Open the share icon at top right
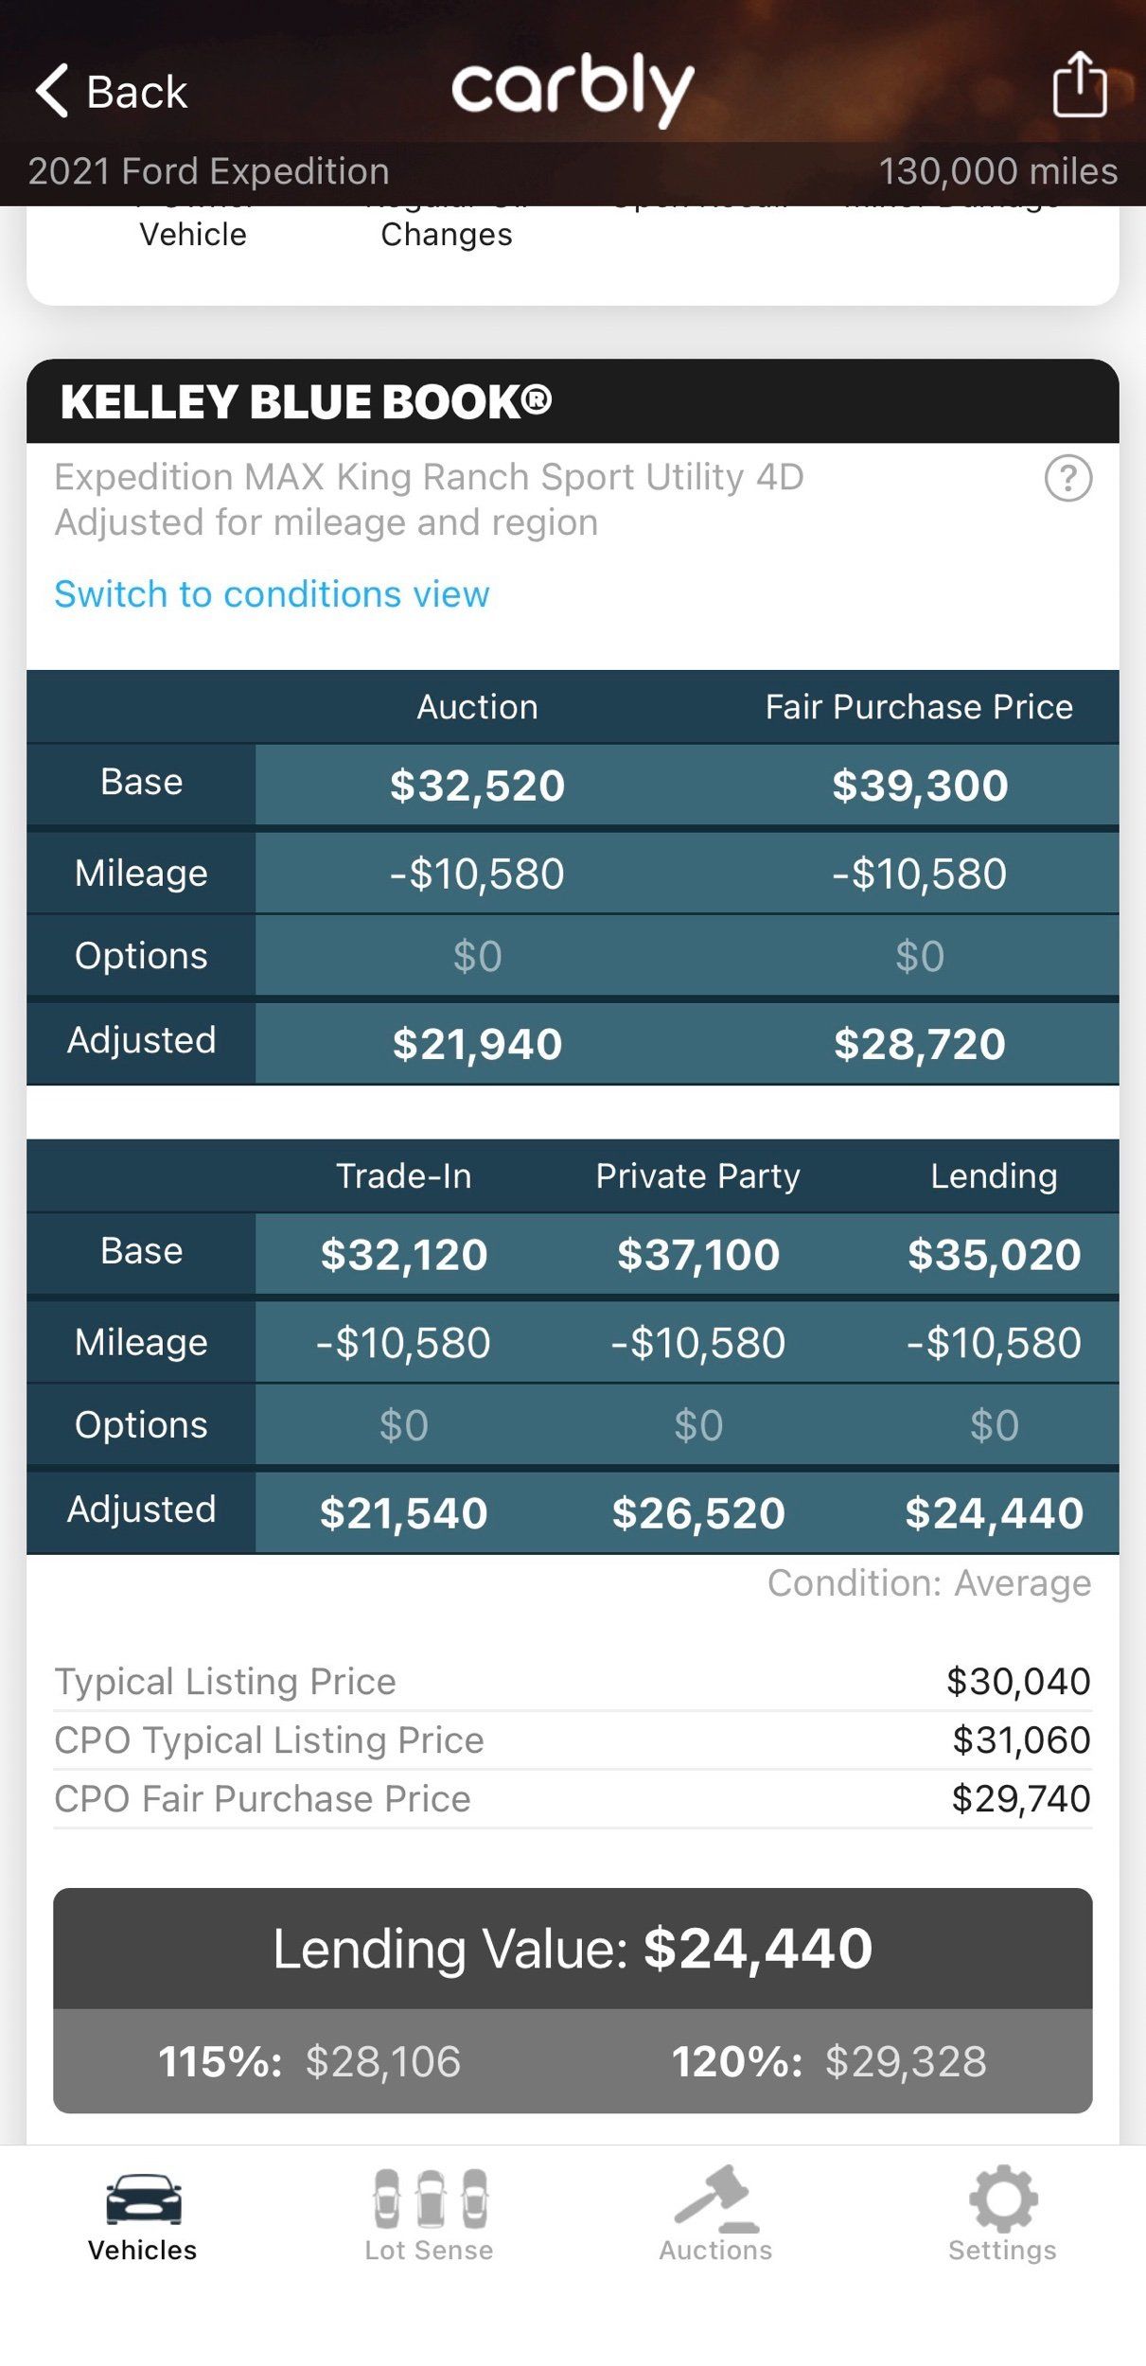The height and width of the screenshot is (2366, 1146). [x=1080, y=84]
